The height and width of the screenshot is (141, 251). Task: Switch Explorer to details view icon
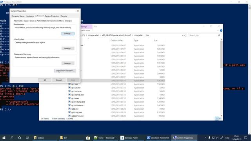(216, 118)
